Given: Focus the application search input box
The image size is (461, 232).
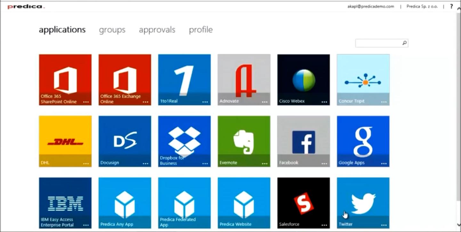Looking at the screenshot, I should [382, 43].
